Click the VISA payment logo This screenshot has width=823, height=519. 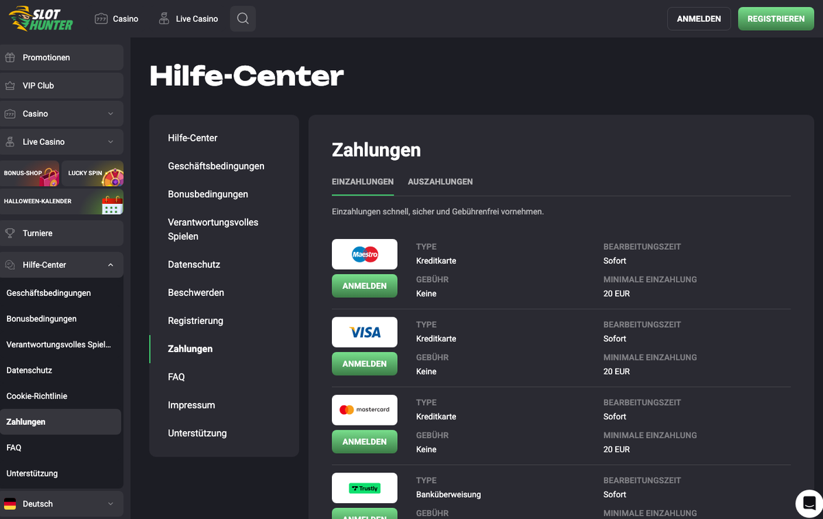tap(365, 332)
